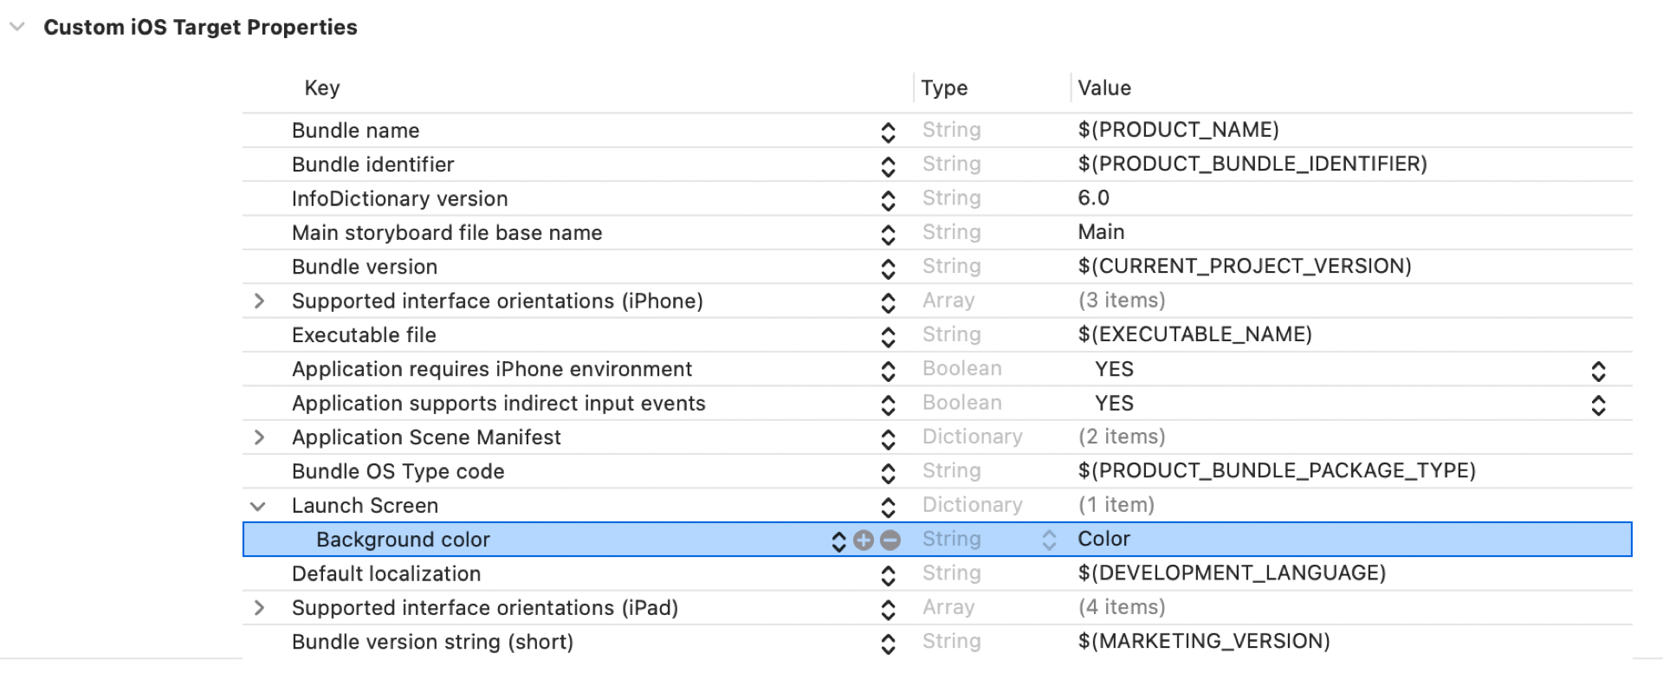This screenshot has width=1663, height=673.
Task: Open key stepper for InfoDictionary version
Action: point(888,200)
